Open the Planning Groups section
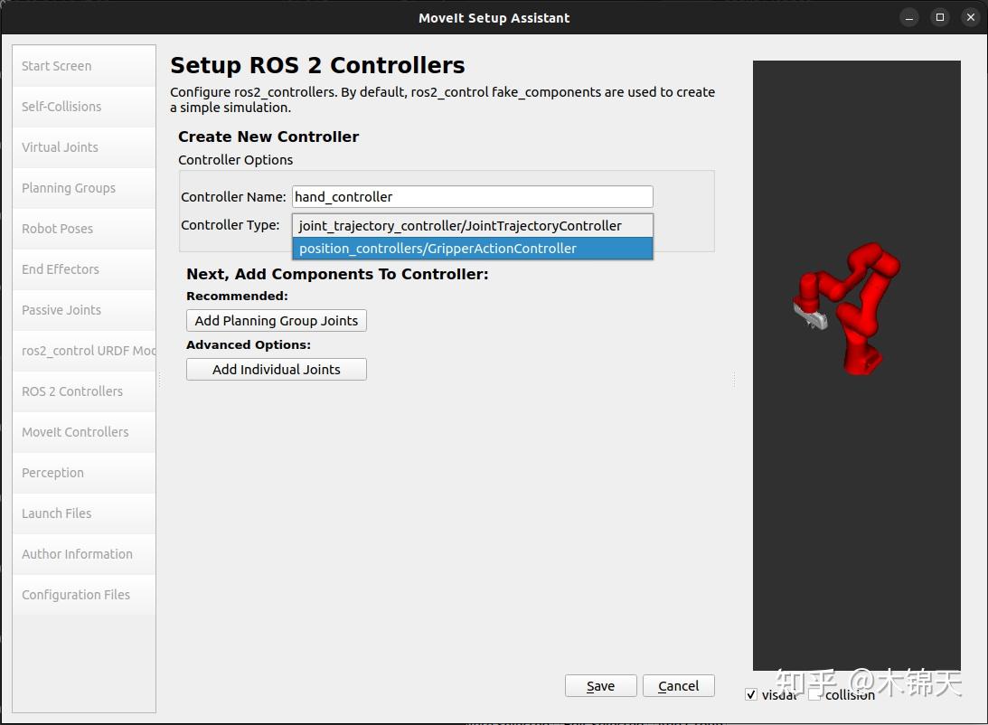 click(68, 187)
